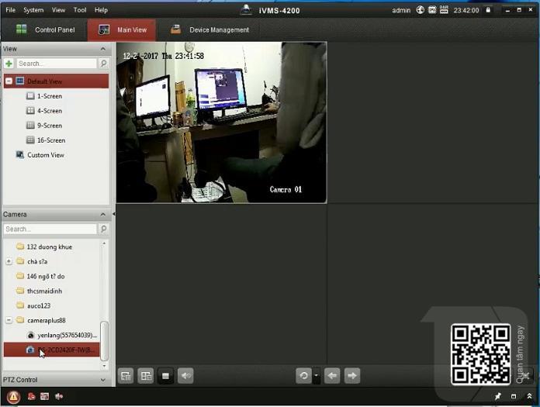540x407 pixels.
Task: Collapse the Camera panel with its chevron
Action: 103,214
